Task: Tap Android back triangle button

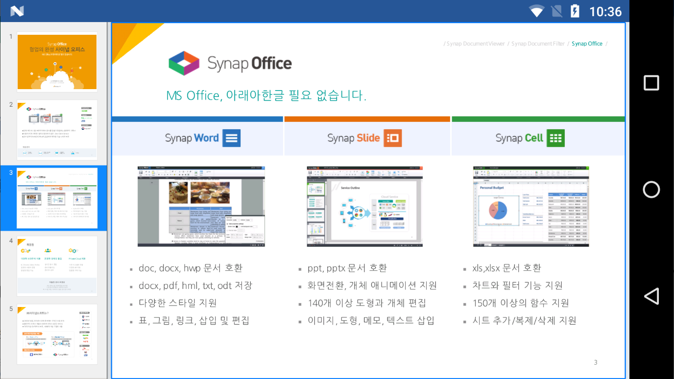Action: [x=651, y=296]
